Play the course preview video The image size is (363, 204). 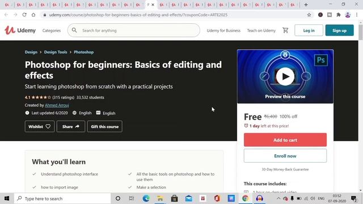coord(285,76)
